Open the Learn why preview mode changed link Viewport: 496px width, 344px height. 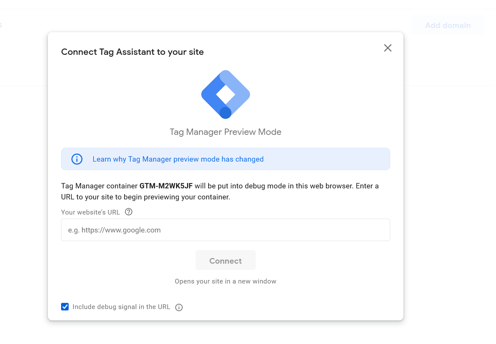point(178,159)
